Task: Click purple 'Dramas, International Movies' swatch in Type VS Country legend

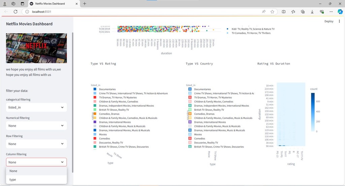Action: 190,122
